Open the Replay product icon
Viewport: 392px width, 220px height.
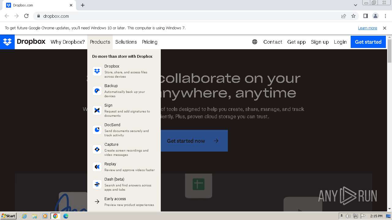97,167
